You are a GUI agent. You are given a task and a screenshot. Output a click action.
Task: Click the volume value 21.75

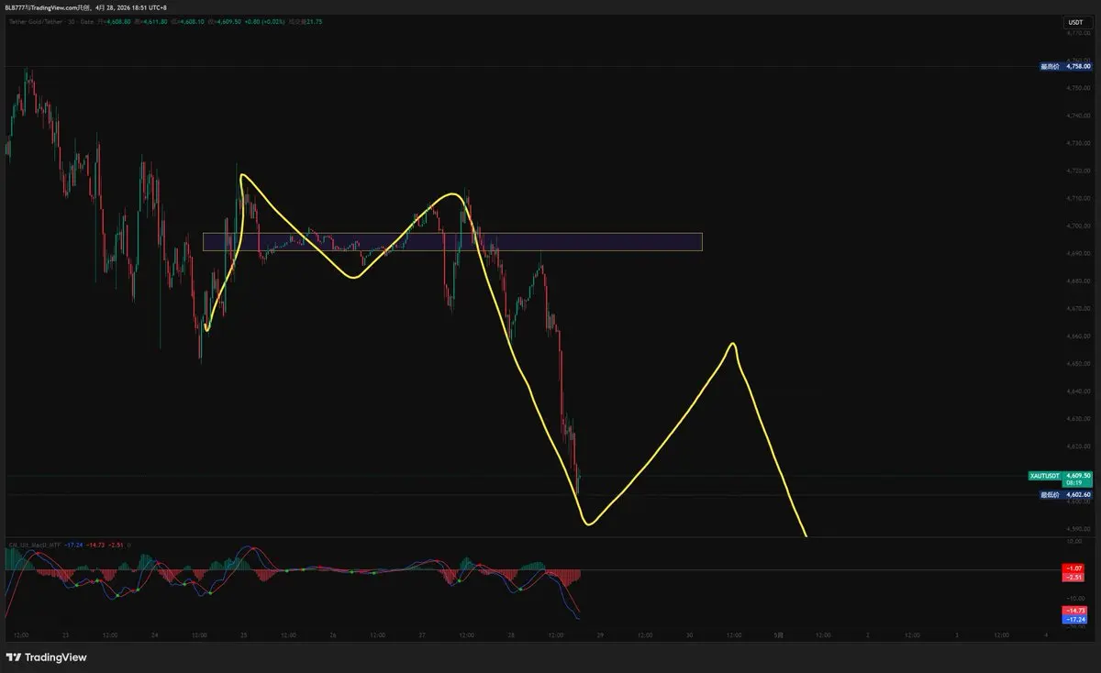(x=315, y=22)
